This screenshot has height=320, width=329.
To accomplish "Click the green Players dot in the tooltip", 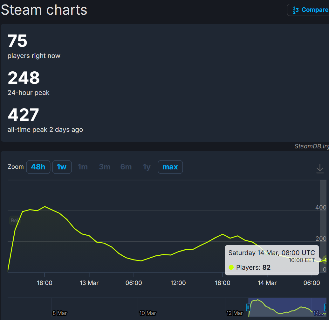I will click(231, 267).
